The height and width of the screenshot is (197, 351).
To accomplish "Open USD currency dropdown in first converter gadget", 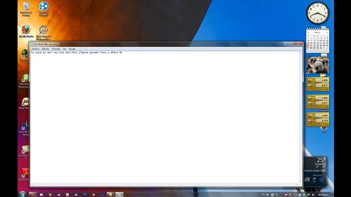I will 311,80.
